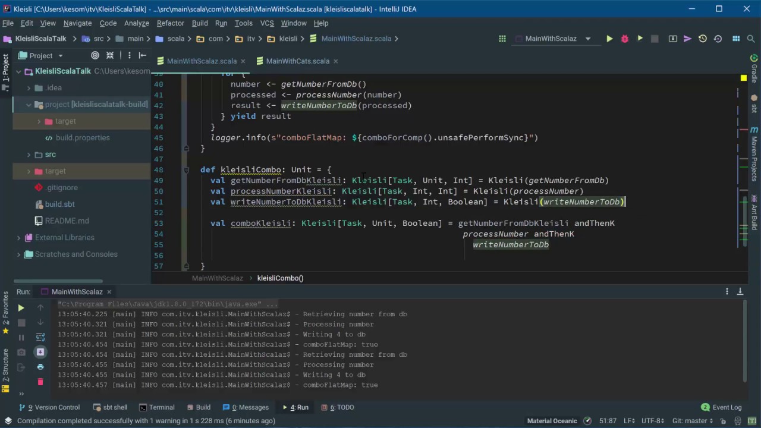Expand the src folder

pos(29,155)
